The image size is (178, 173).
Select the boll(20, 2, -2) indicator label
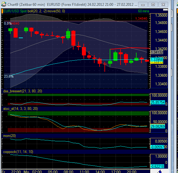coord(37,11)
